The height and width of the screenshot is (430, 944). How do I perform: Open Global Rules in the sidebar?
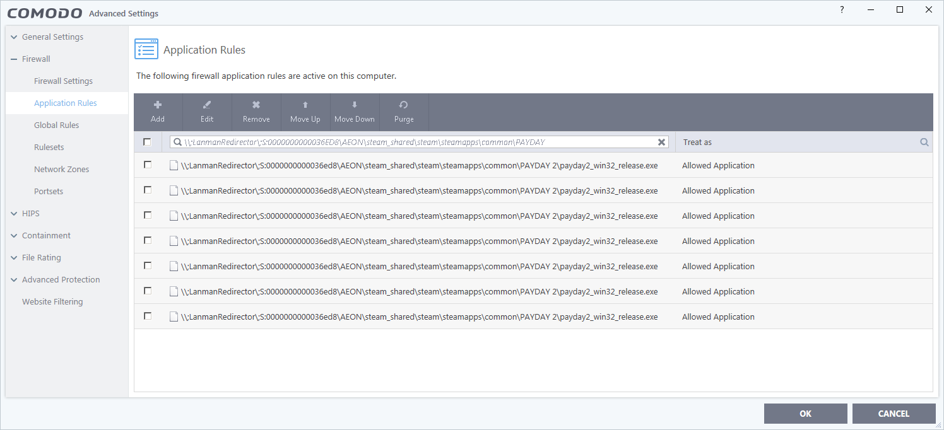pos(57,125)
